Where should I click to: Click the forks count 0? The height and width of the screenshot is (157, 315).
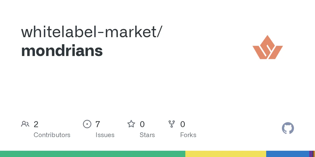point(183,124)
